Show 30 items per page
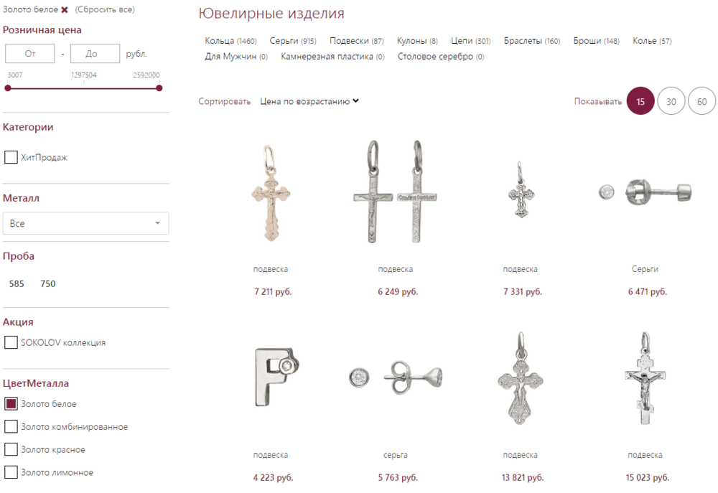The width and height of the screenshot is (718, 493). (x=671, y=101)
